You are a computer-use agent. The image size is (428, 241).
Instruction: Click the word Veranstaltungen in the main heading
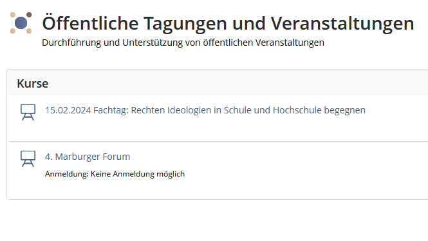[342, 23]
